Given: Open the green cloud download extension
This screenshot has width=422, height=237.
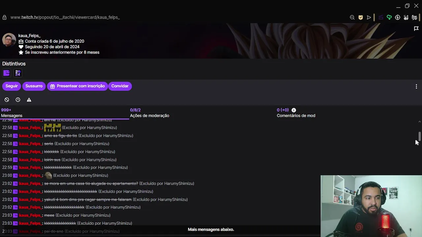Looking at the screenshot, I should [x=389, y=17].
